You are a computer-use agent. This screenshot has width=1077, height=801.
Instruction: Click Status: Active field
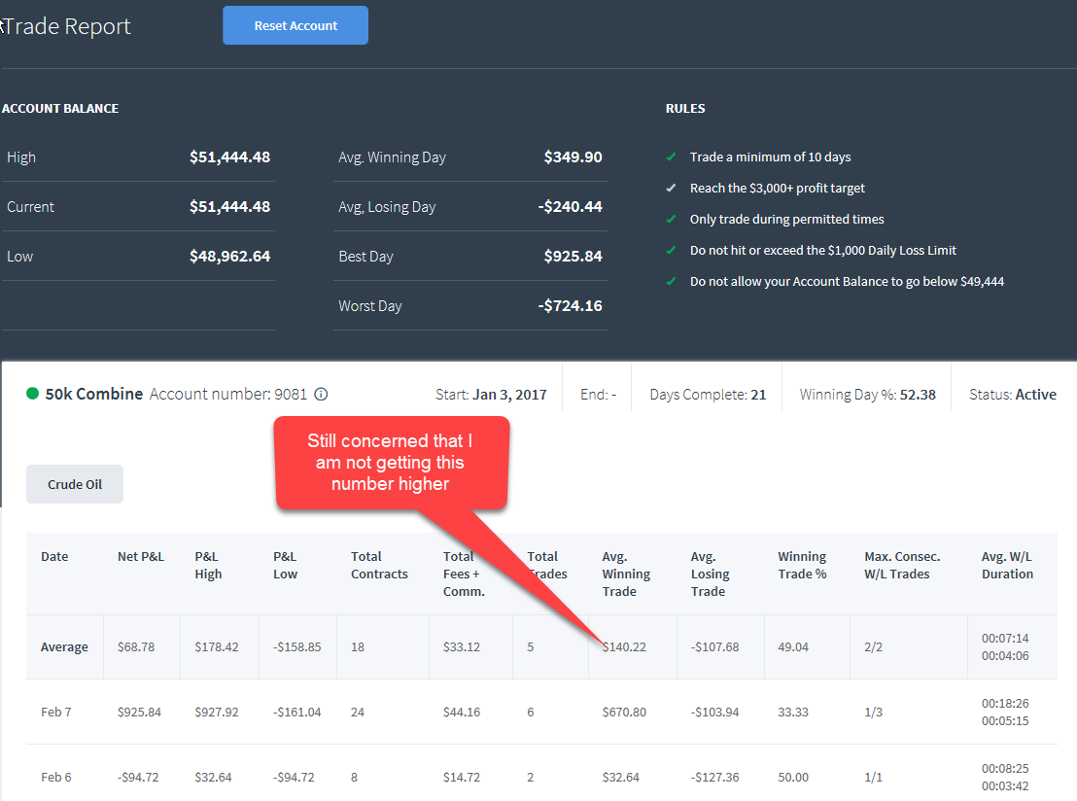[1013, 395]
